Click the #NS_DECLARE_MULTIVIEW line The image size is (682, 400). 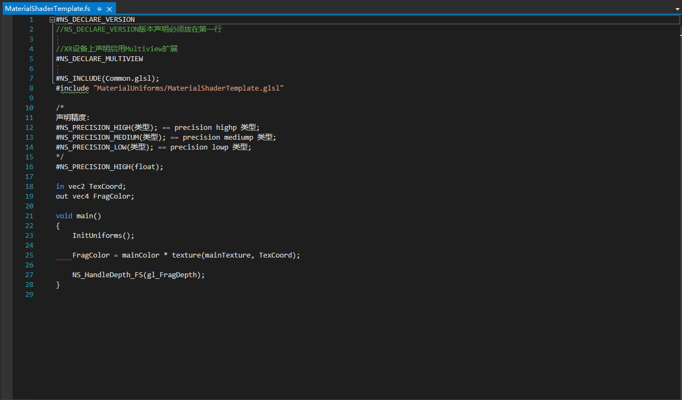pyautogui.click(x=99, y=59)
